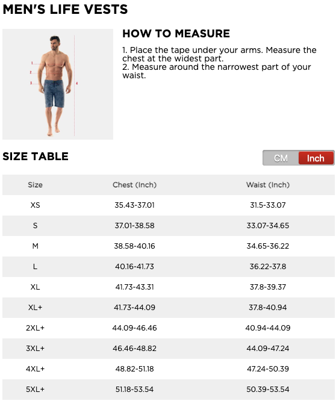Click the Chest (Inch) column header

click(x=134, y=185)
